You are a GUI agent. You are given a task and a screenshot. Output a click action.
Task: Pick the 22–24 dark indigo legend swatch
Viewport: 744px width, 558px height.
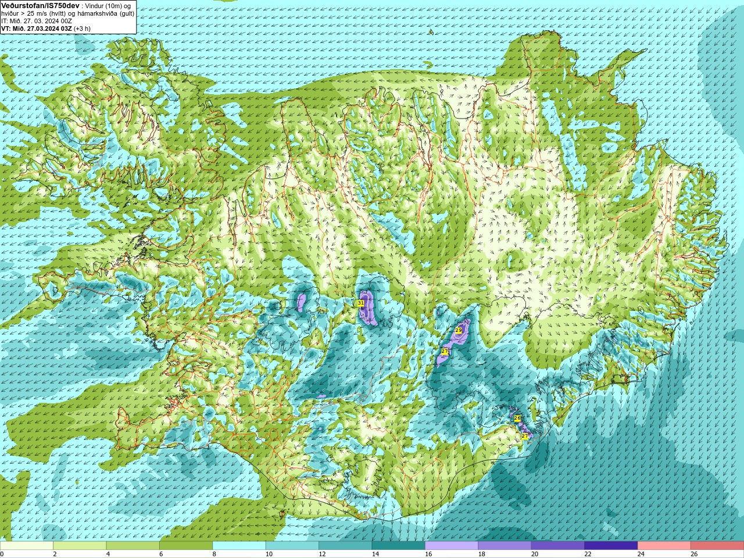pyautogui.click(x=611, y=546)
